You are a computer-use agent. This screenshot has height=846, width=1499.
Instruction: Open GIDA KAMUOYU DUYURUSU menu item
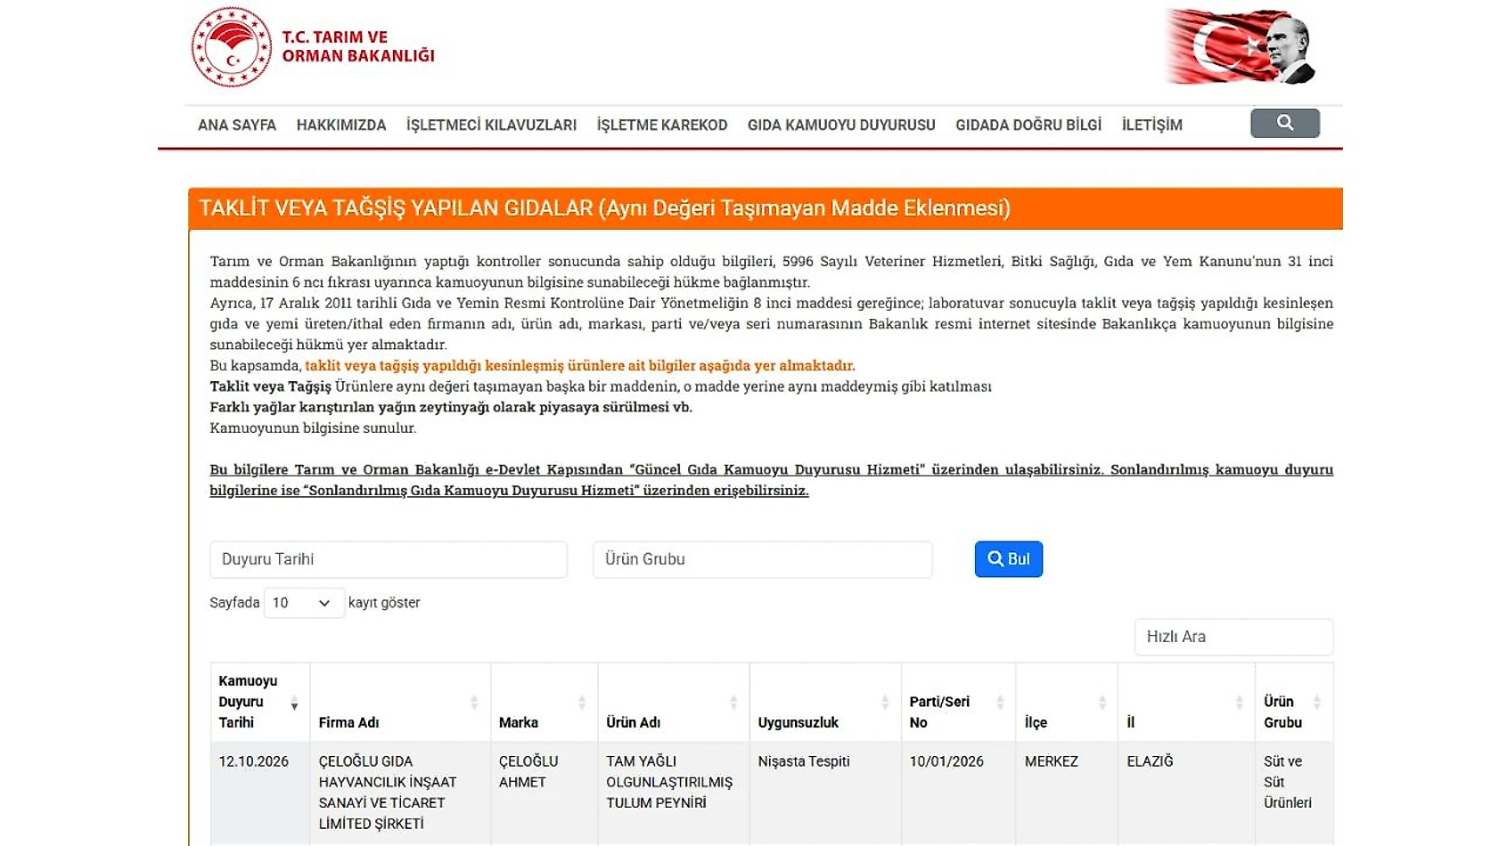tap(841, 125)
